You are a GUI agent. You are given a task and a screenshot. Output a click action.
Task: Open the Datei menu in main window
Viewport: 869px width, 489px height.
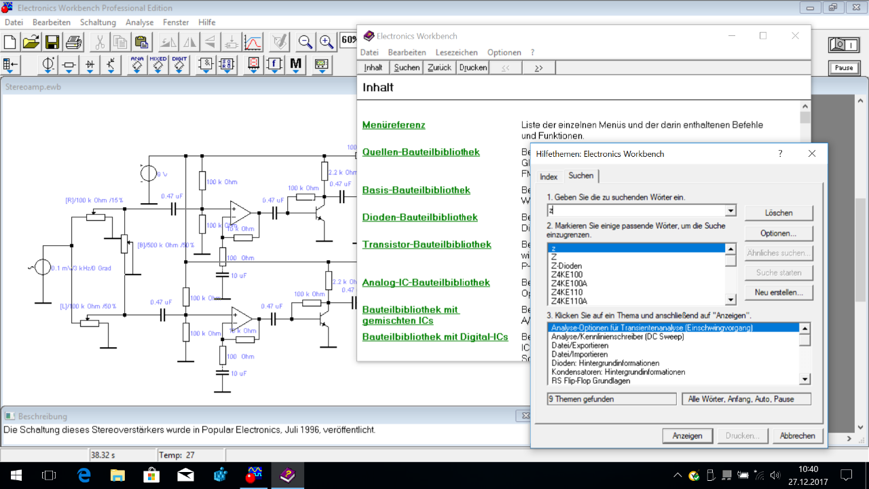pyautogui.click(x=14, y=22)
